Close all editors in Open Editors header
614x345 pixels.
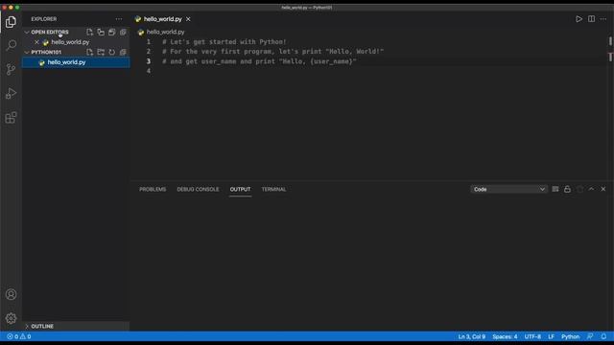point(123,32)
